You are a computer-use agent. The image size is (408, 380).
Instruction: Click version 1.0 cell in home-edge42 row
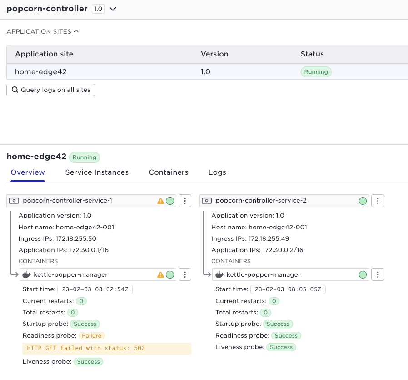(205, 71)
